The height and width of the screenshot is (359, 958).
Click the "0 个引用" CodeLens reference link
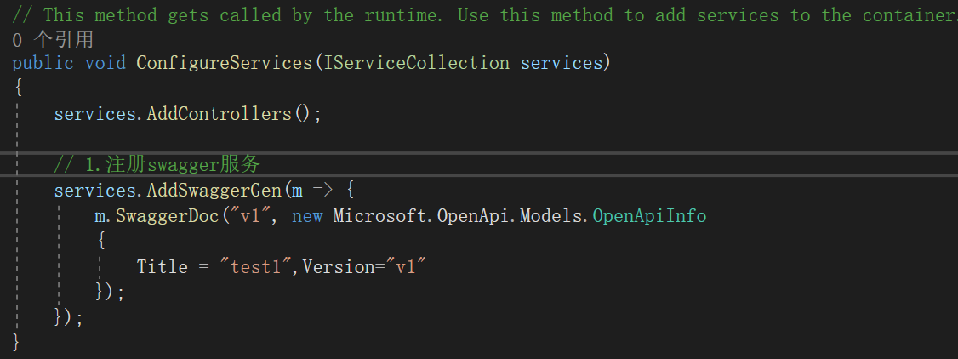(53, 40)
